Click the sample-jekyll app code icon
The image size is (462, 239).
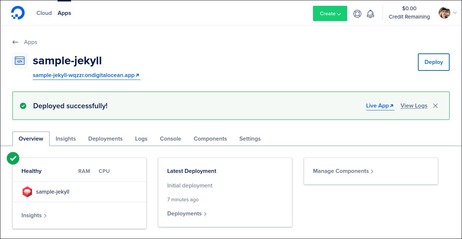click(x=20, y=61)
